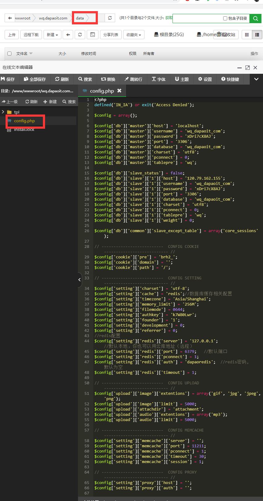The image size is (263, 501).
Task: Click the green search magnifier button
Action: [x=255, y=19]
